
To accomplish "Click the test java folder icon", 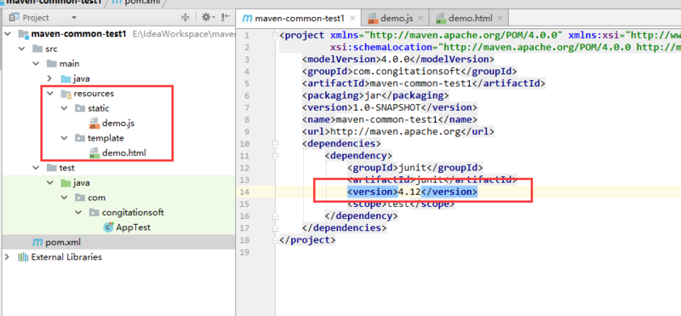I will click(66, 183).
